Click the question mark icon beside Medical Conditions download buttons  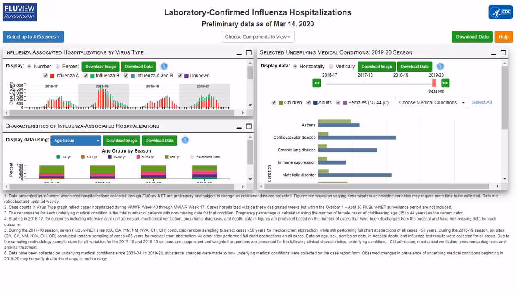pos(440,67)
